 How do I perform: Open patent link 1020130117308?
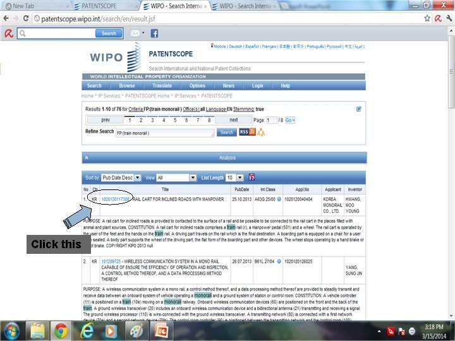[x=115, y=199]
